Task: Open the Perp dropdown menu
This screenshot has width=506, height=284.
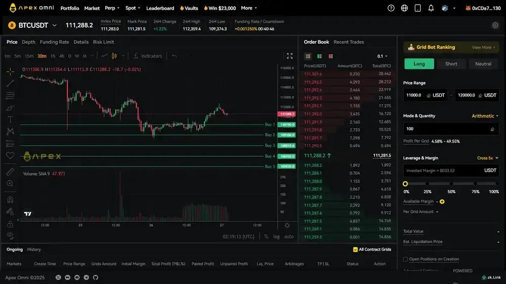Action: (x=112, y=8)
